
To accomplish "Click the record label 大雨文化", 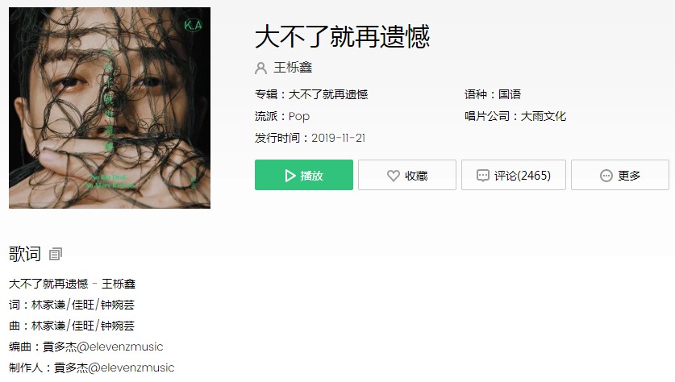I will [544, 116].
